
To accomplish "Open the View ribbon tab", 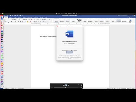I will (x=46, y=17).
